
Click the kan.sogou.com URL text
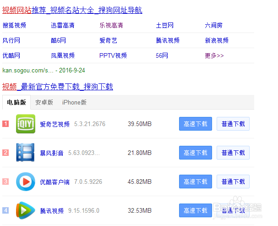point(28,71)
